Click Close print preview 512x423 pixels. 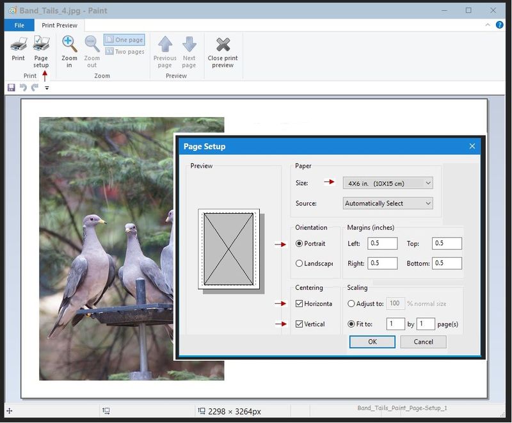pyautogui.click(x=223, y=52)
